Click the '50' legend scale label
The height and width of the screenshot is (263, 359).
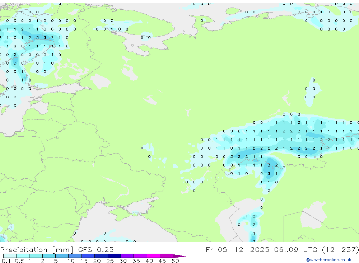point(175,261)
